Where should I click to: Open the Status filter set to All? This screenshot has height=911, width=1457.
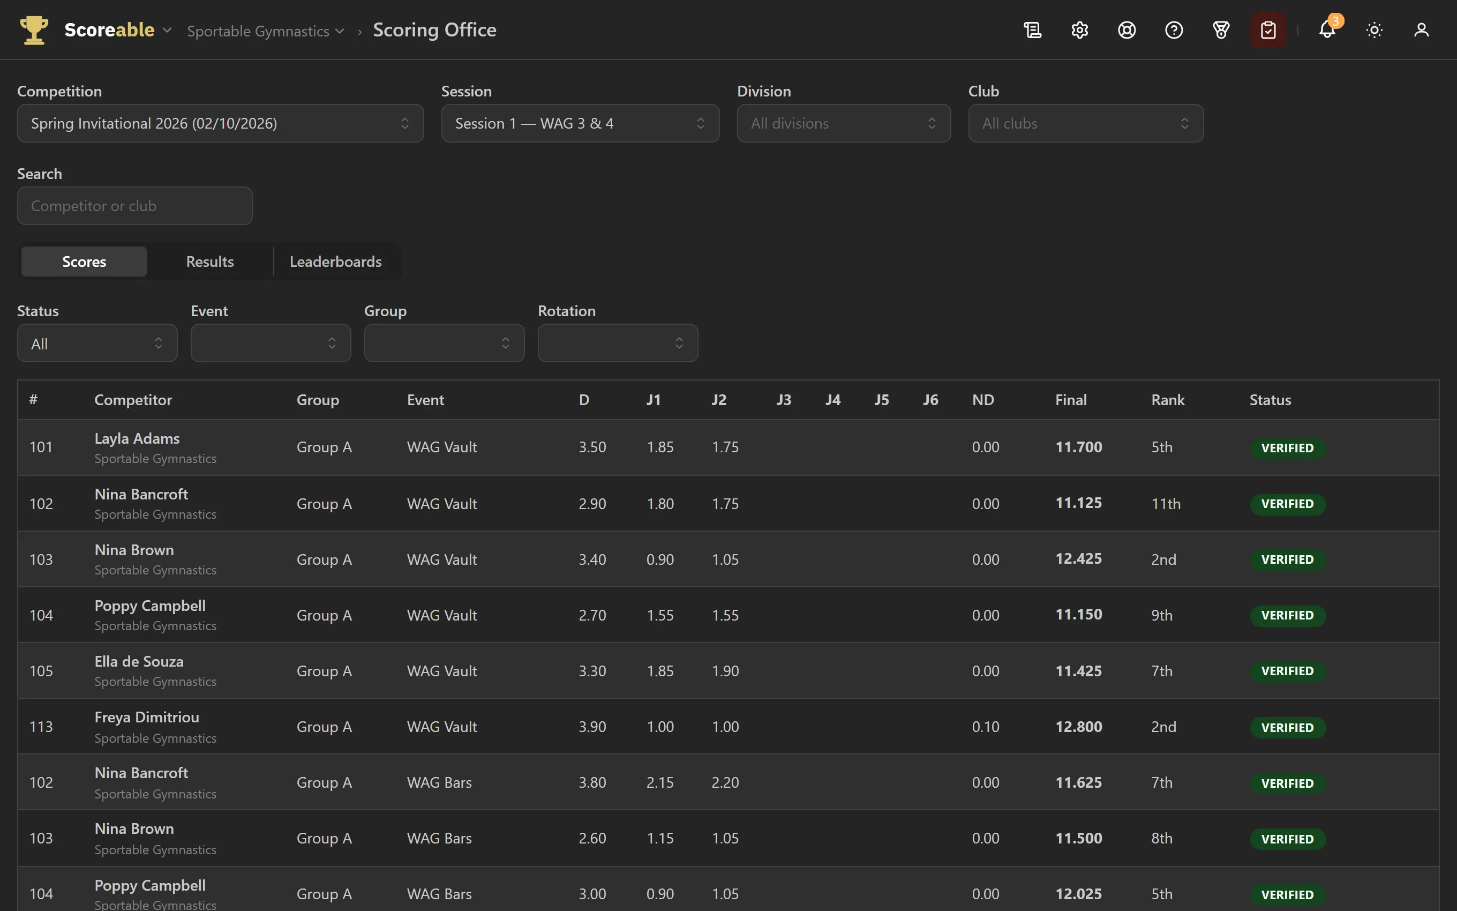pos(97,343)
